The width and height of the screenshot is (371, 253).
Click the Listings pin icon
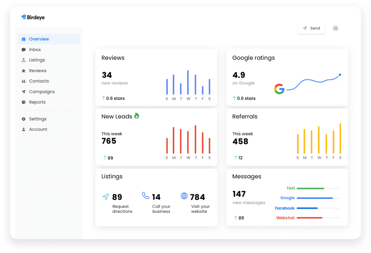(24, 60)
